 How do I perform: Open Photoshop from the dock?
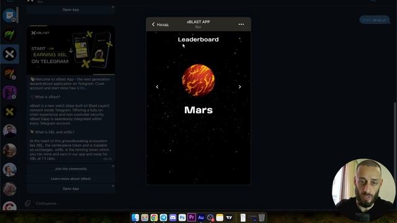[182, 217]
